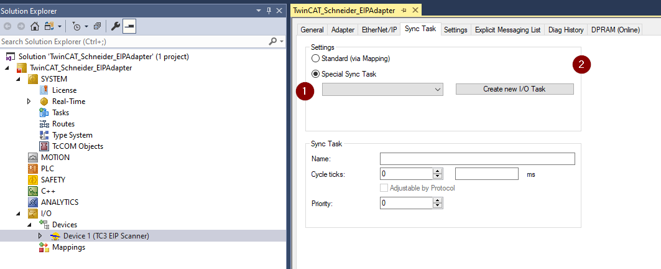
Task: Open the DPRAM (Online) tab
Action: coord(616,29)
